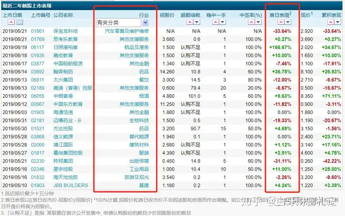Screen dimensions: 345x216
Task: Select industry 旅游及观光 link
Action: coord(137,177)
